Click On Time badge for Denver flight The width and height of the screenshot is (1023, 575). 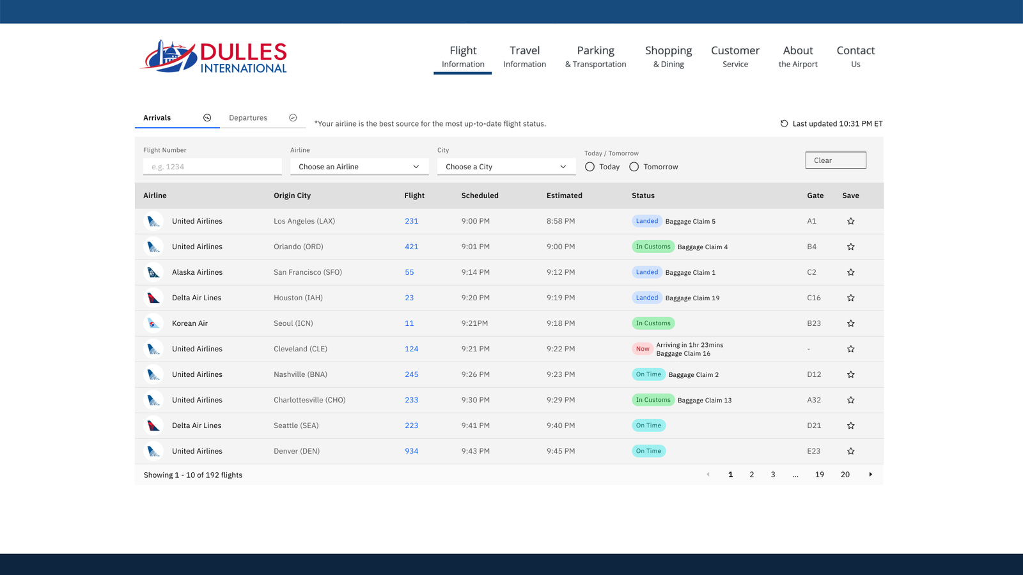pyautogui.click(x=648, y=451)
